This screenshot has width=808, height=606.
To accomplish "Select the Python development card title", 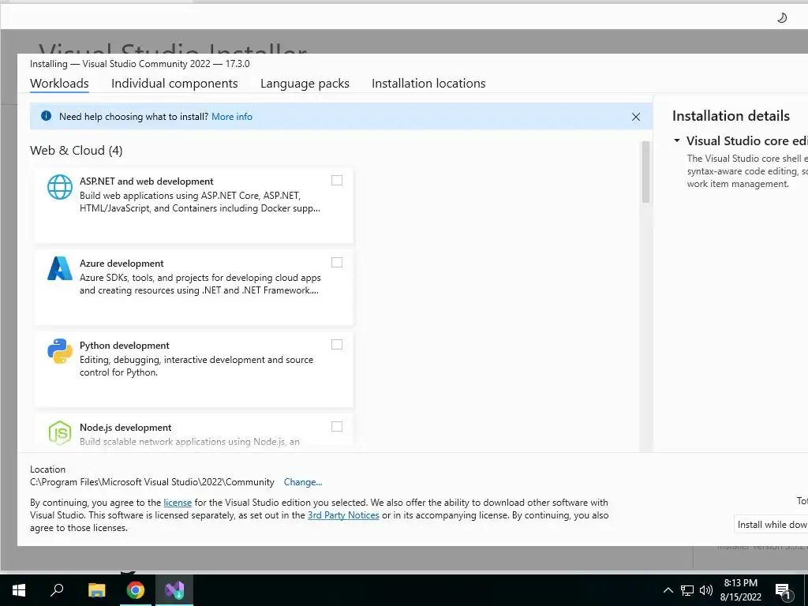I will click(124, 346).
